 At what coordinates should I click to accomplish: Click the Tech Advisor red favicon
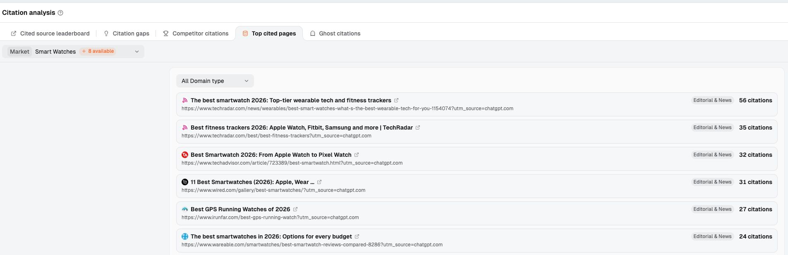(185, 155)
